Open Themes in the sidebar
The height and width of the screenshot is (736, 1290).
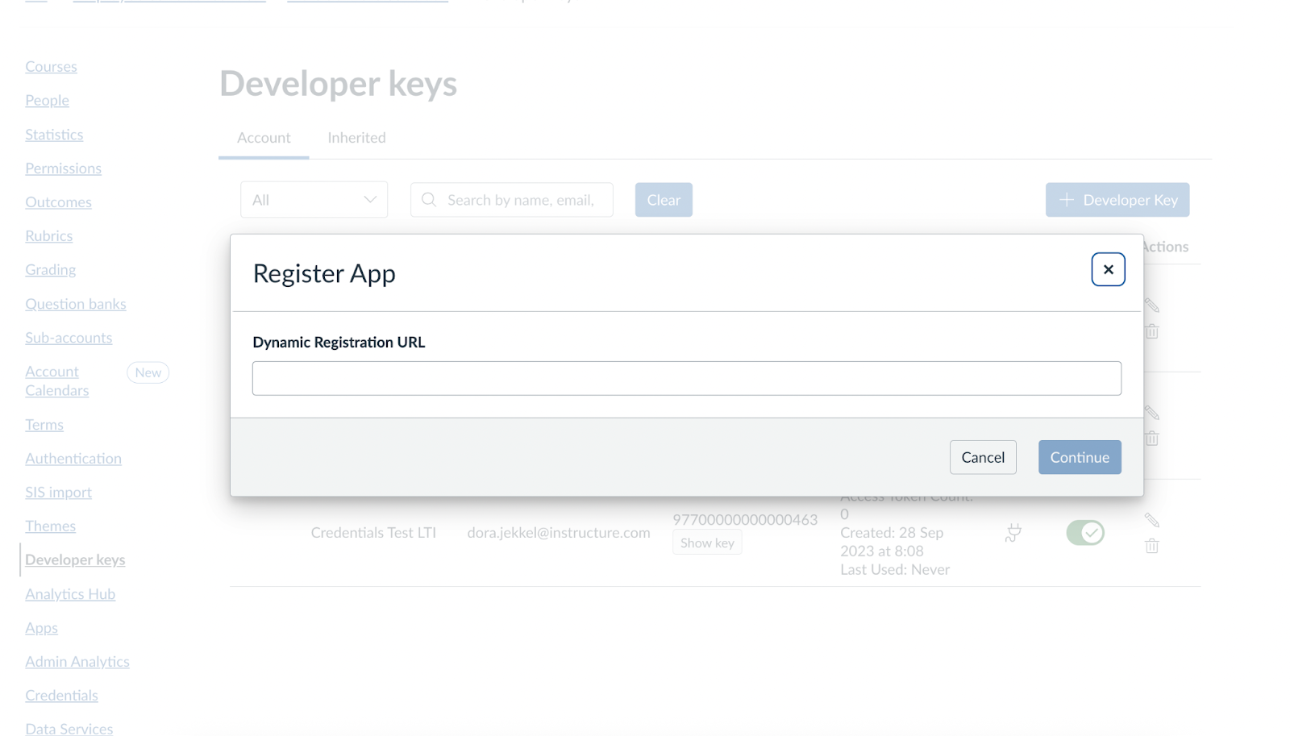pyautogui.click(x=50, y=526)
